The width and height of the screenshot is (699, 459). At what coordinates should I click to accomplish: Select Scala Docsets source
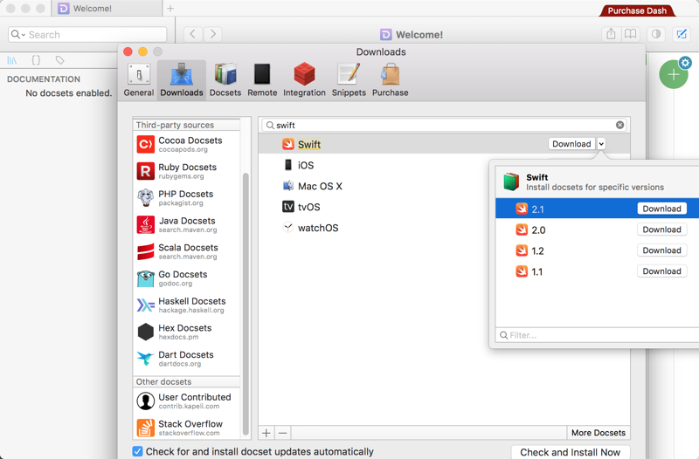pos(186,251)
